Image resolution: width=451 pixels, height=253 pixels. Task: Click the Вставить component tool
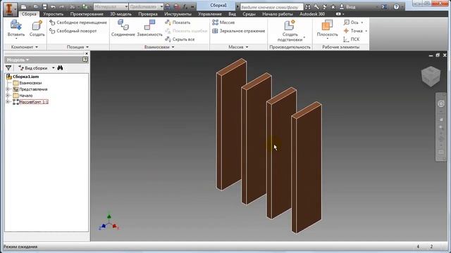click(16, 29)
